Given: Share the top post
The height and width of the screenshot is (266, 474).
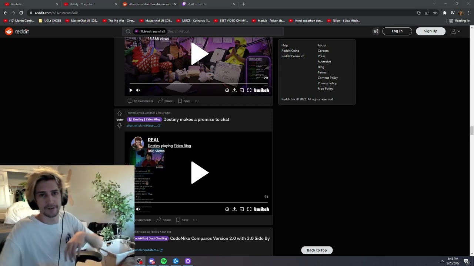Looking at the screenshot, I should click(165, 101).
